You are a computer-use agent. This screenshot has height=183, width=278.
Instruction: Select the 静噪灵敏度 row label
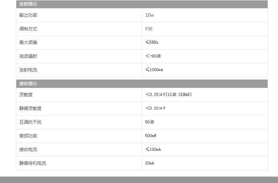[x=30, y=109]
